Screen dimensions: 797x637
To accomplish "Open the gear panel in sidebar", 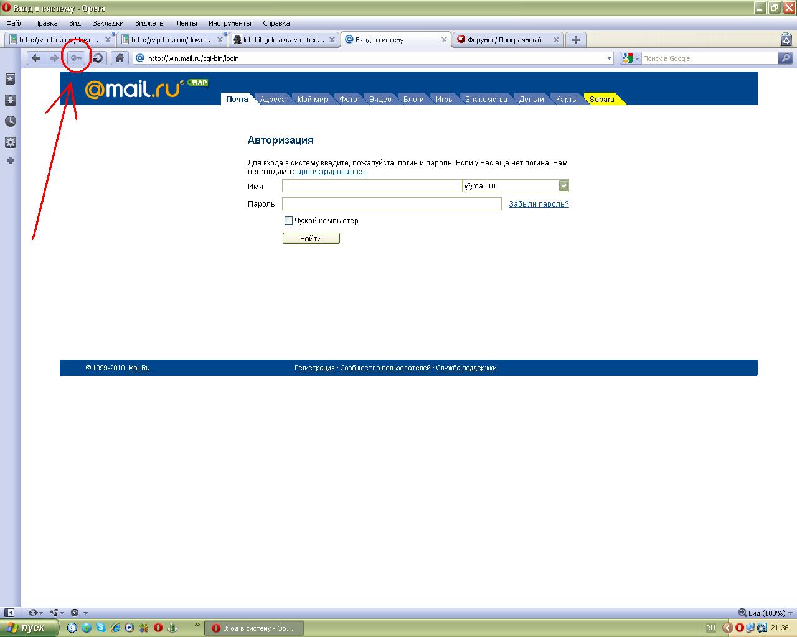I will (x=10, y=142).
